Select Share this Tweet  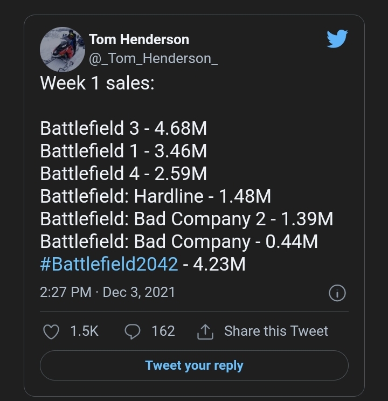(276, 331)
